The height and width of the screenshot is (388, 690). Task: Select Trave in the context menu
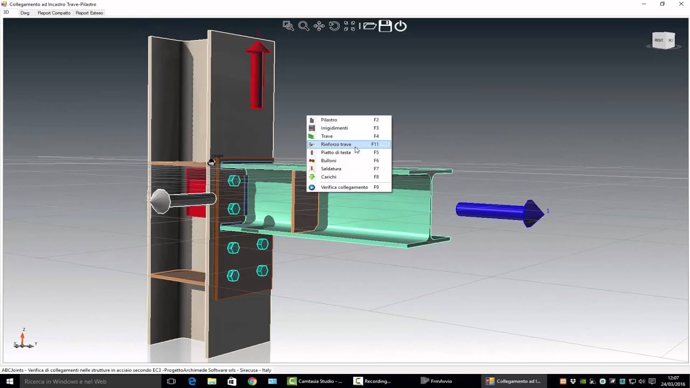point(349,136)
